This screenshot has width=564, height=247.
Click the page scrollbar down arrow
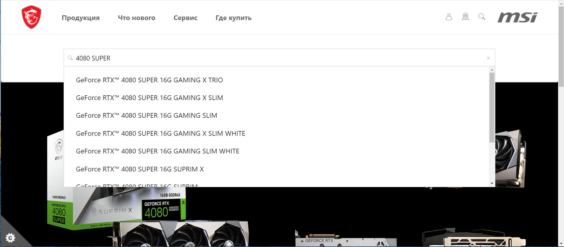click(561, 244)
